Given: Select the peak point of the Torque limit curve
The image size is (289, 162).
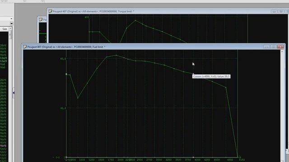Looking at the screenshot, I should pyautogui.click(x=135, y=20).
